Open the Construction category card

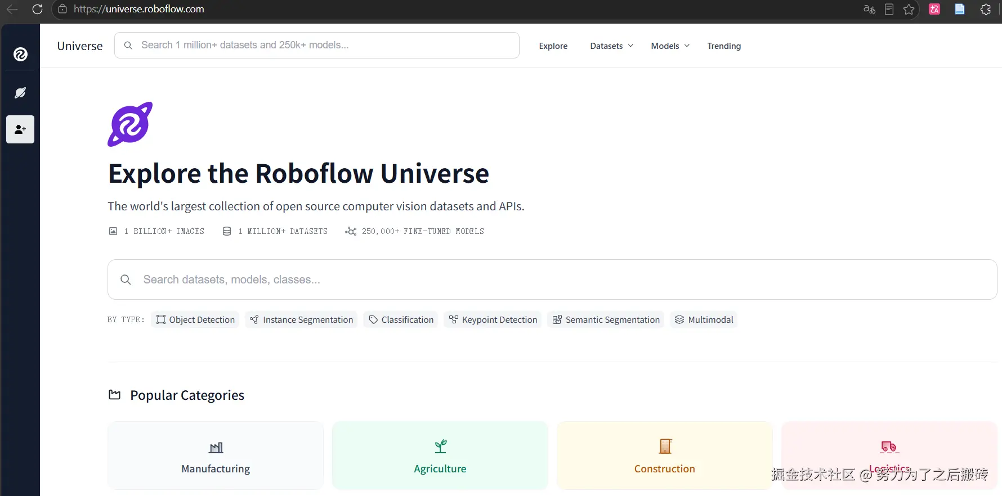(x=665, y=456)
